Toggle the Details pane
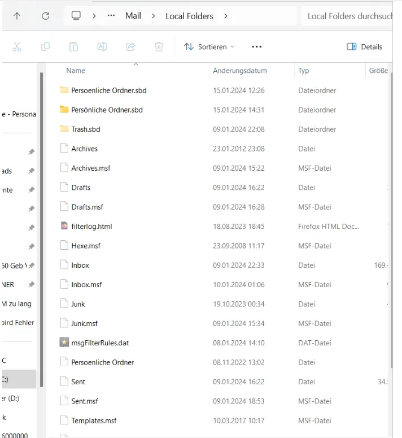 pos(364,47)
